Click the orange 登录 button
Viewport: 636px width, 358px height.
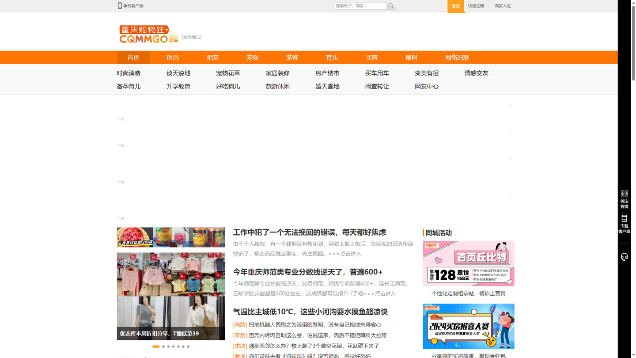point(456,6)
